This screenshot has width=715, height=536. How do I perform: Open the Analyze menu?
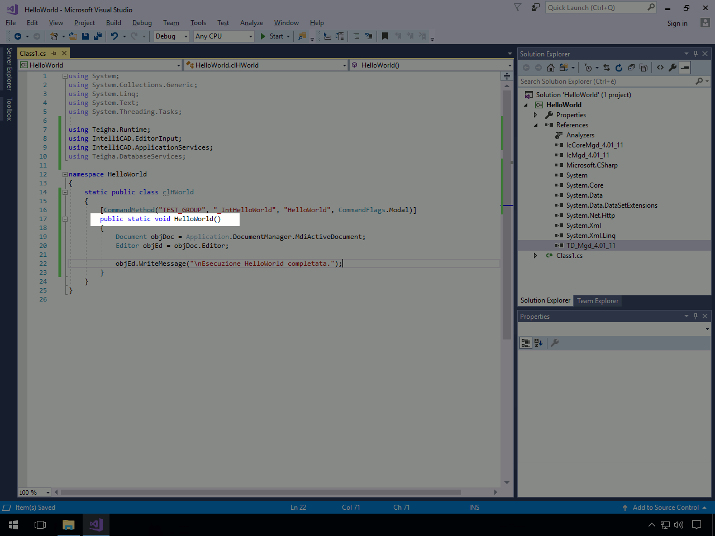coord(251,23)
